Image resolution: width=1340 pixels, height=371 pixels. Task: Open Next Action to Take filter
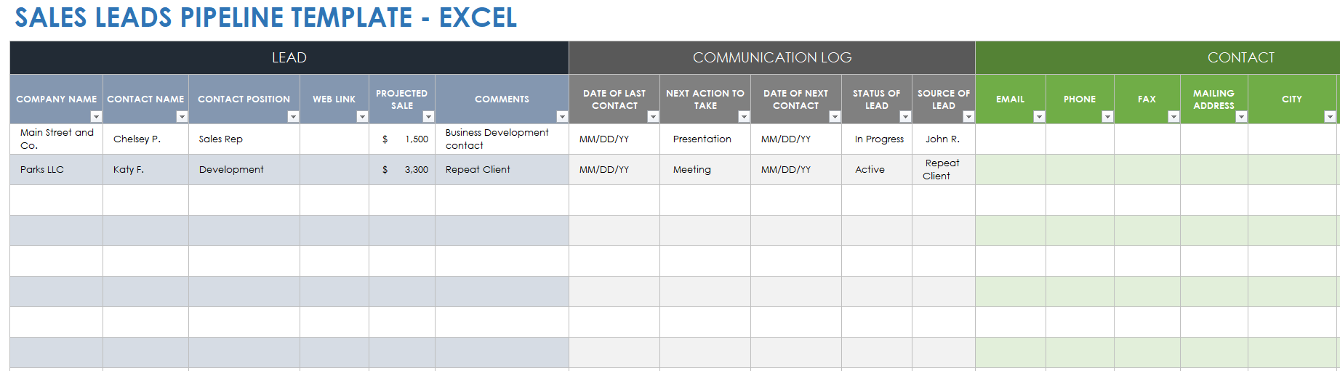(744, 117)
